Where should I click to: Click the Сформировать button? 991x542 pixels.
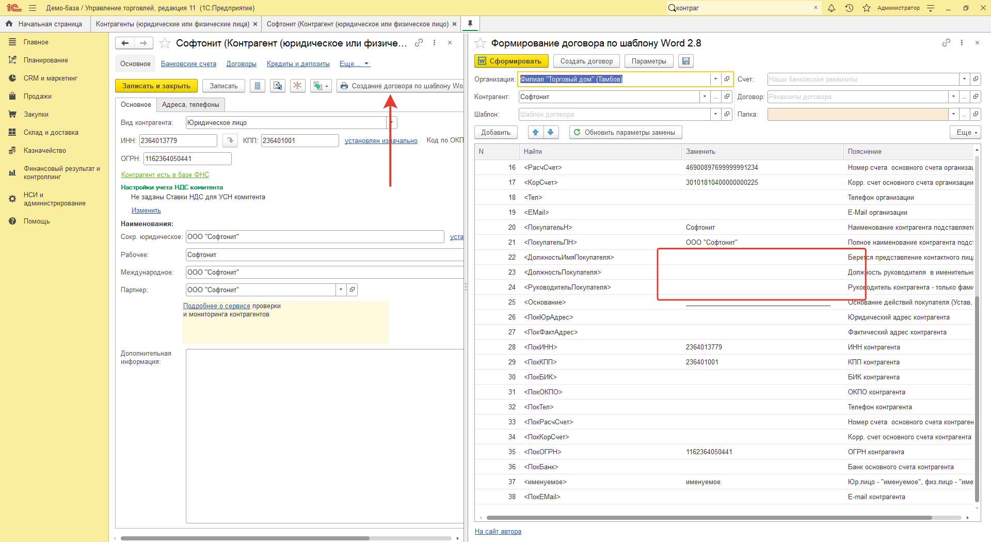tap(511, 61)
